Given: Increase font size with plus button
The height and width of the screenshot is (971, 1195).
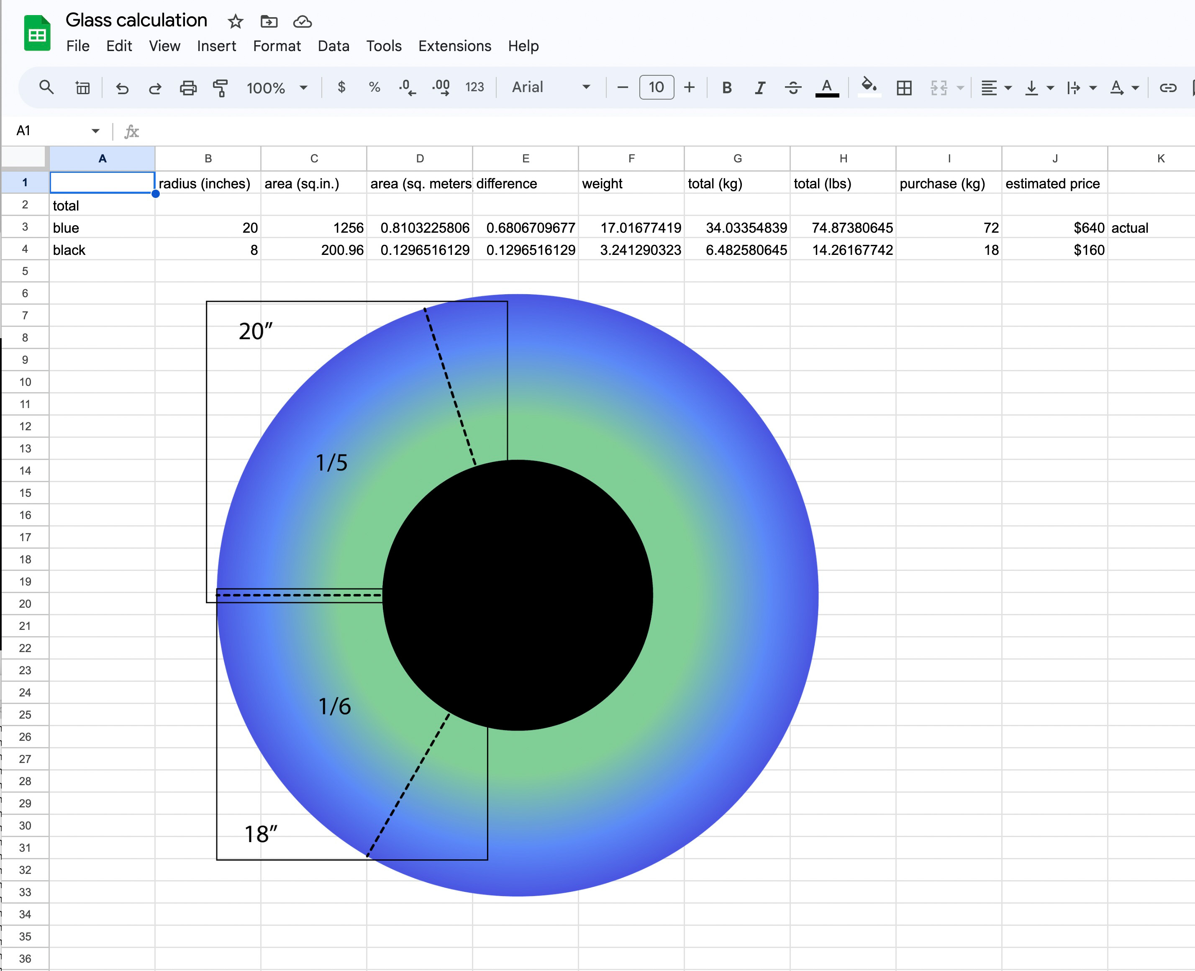Looking at the screenshot, I should [689, 87].
